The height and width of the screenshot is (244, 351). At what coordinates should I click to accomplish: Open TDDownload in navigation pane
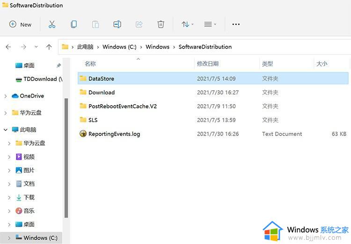point(39,79)
